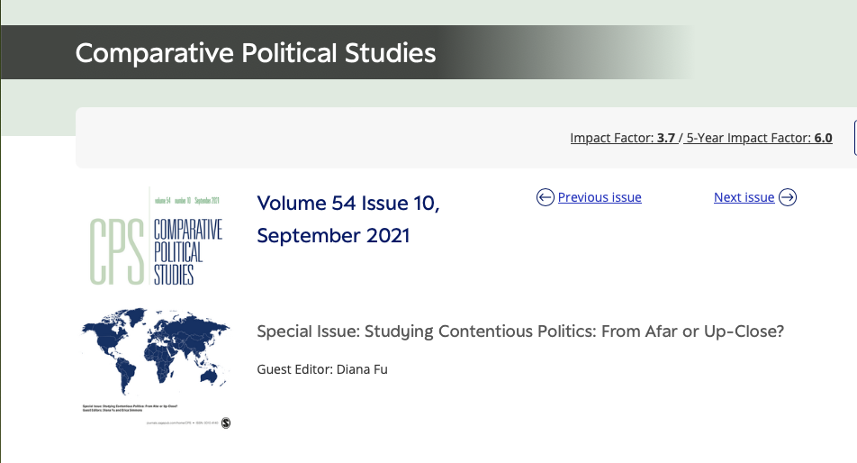Viewport: 857px width, 463px height.
Task: Click the SAGE logo on the cover
Action: tap(226, 422)
